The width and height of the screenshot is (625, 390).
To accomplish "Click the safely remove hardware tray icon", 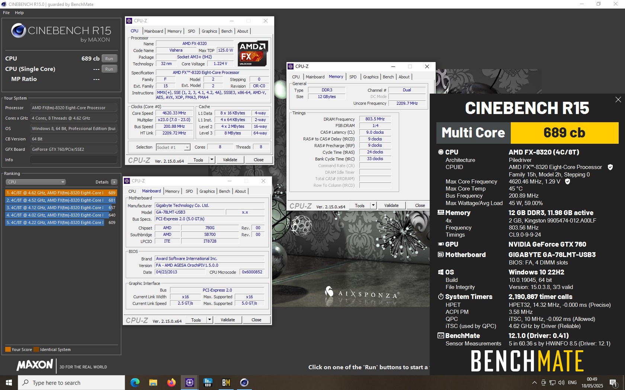I will click(x=544, y=383).
